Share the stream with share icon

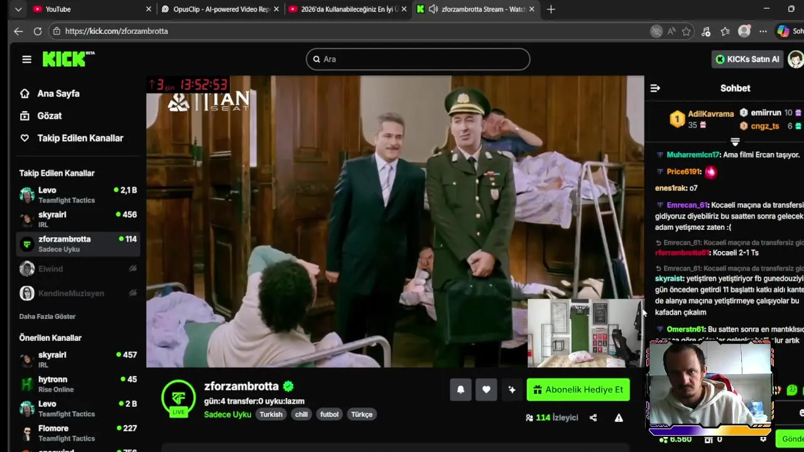tap(593, 417)
